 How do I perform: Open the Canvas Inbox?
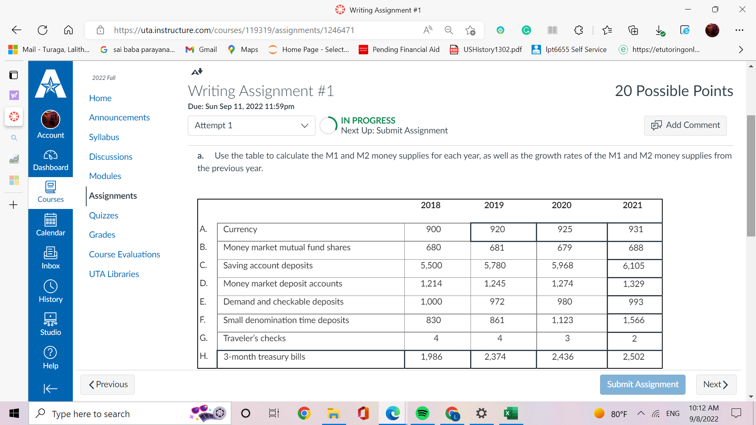click(x=50, y=257)
